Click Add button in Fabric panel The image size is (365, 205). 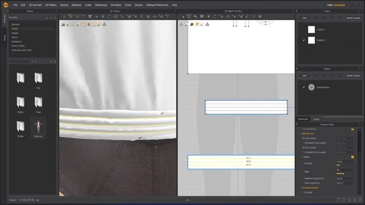point(305,18)
